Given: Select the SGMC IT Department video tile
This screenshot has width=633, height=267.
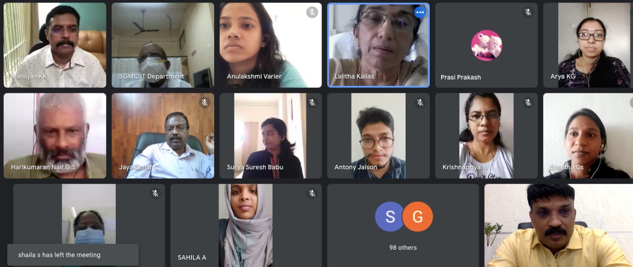Looking at the screenshot, I should pyautogui.click(x=163, y=45).
